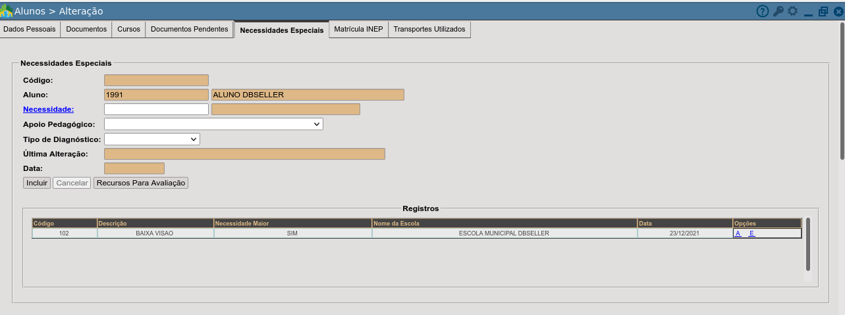The width and height of the screenshot is (845, 315).
Task: Click the Recursos Para Avaliação button
Action: pyautogui.click(x=141, y=183)
